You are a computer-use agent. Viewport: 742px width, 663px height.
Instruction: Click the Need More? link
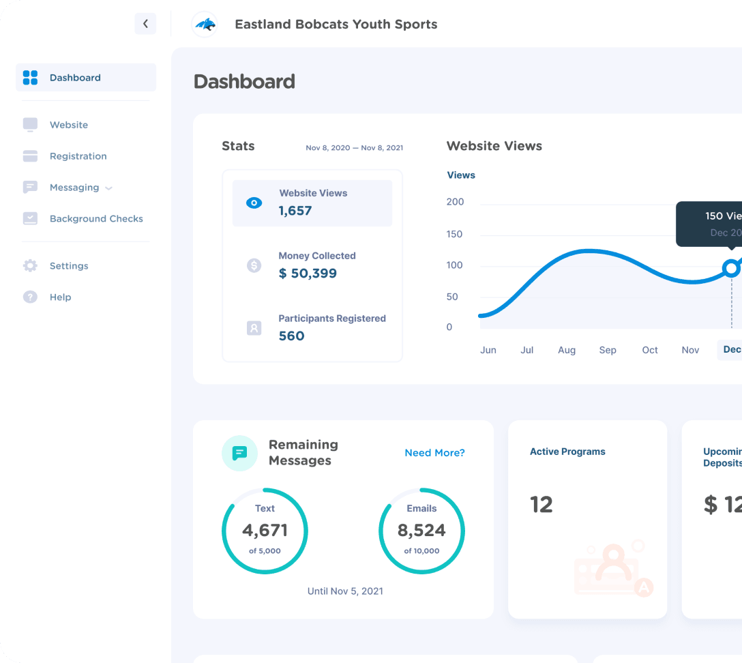pyautogui.click(x=434, y=453)
